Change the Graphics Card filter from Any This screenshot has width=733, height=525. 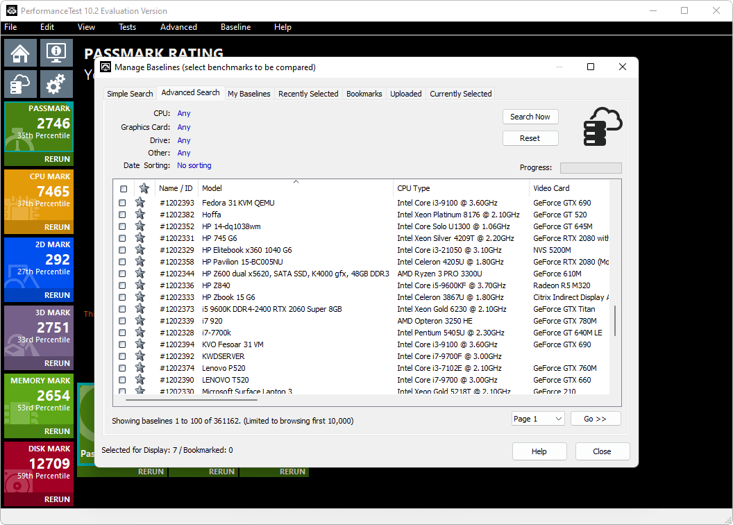tap(184, 127)
